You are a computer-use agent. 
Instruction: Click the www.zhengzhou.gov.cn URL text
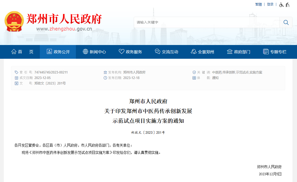coord(64,29)
